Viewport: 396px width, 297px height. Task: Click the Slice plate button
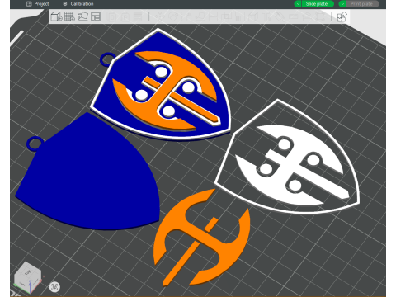(x=318, y=4)
